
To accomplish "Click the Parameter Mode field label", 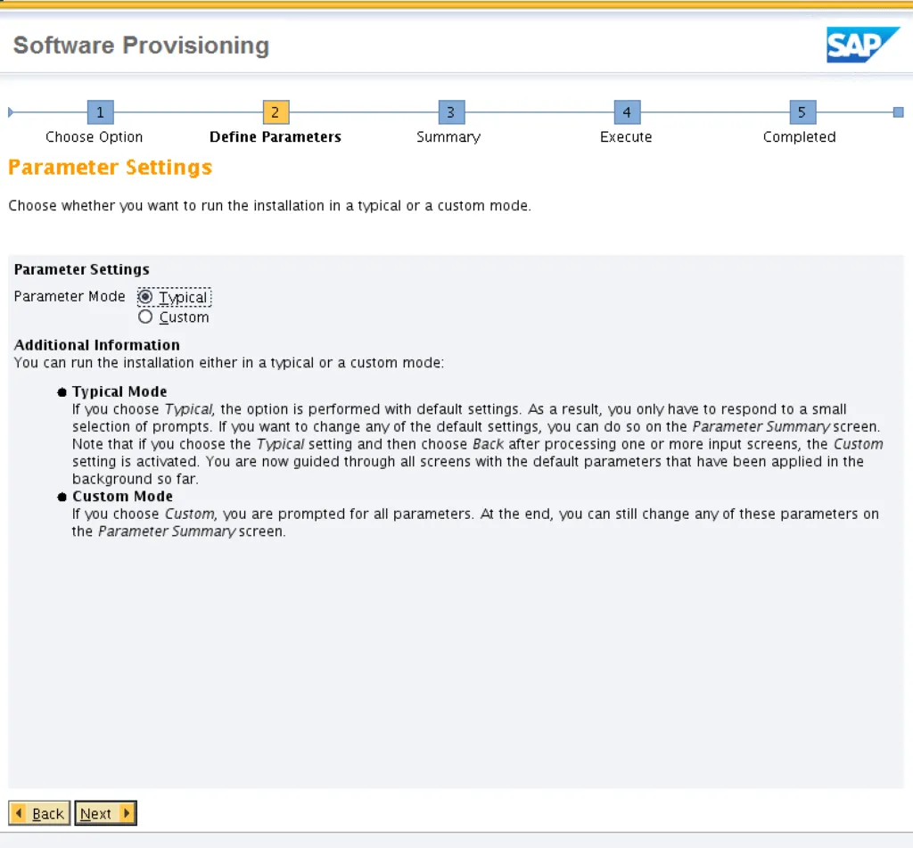I will (70, 296).
